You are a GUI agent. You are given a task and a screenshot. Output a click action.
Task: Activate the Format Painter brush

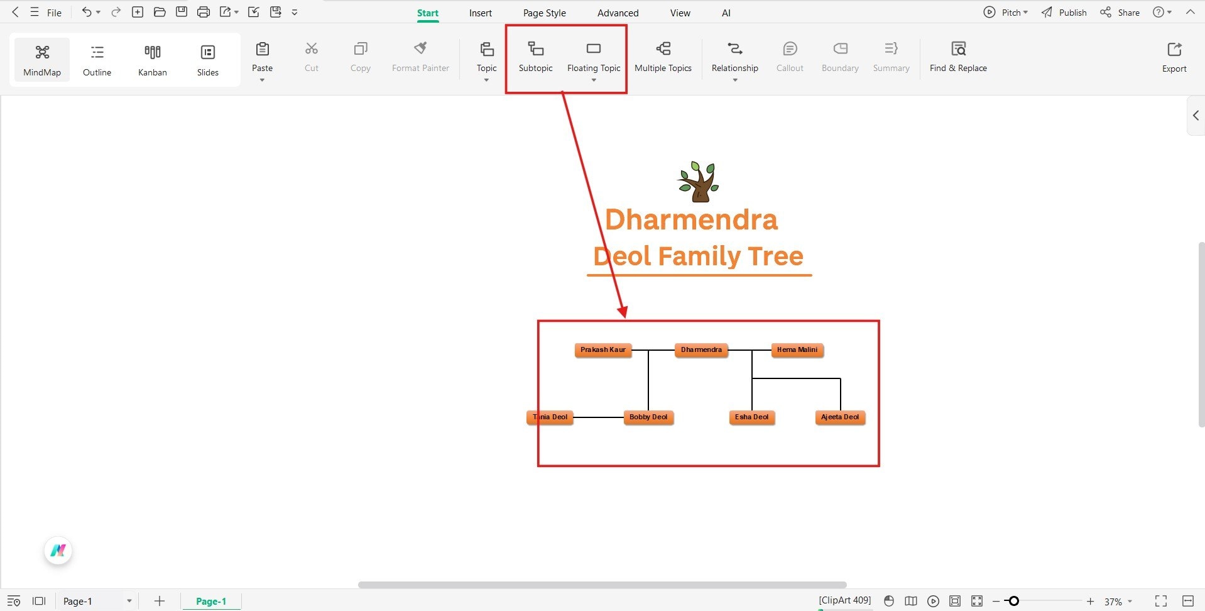click(x=420, y=57)
